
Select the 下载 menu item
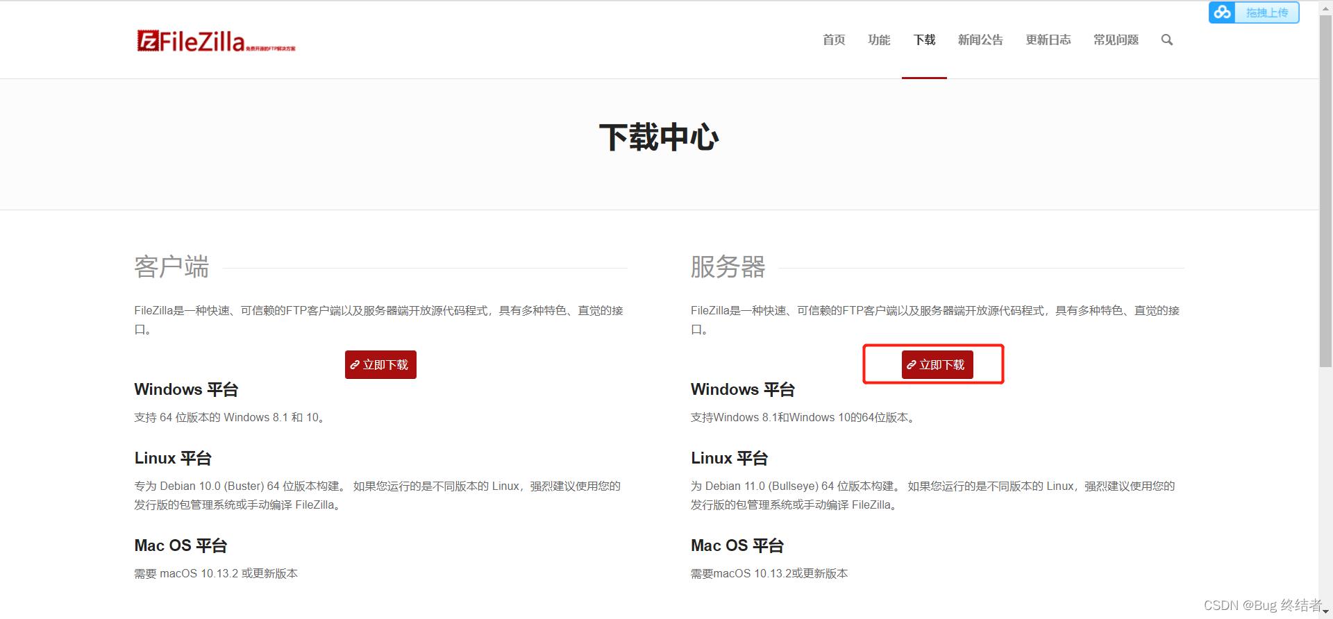924,40
